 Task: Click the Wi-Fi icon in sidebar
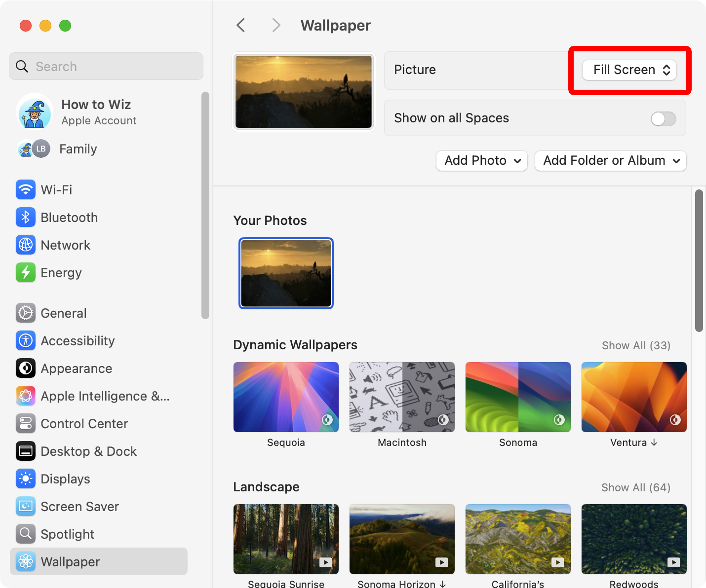26,189
